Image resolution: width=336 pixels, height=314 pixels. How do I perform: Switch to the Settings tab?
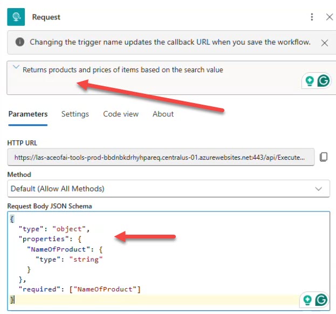[75, 114]
